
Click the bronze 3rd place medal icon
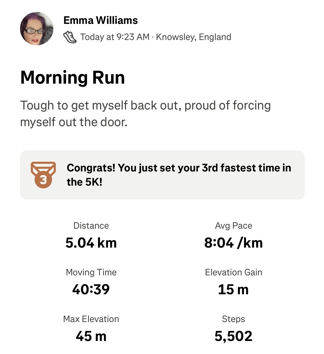pos(43,175)
